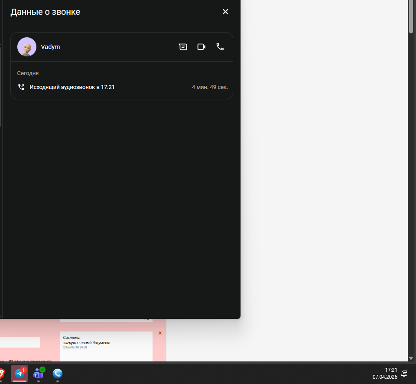Open the 'загружен новый документ' system message
416x384 pixels.
pos(87,343)
